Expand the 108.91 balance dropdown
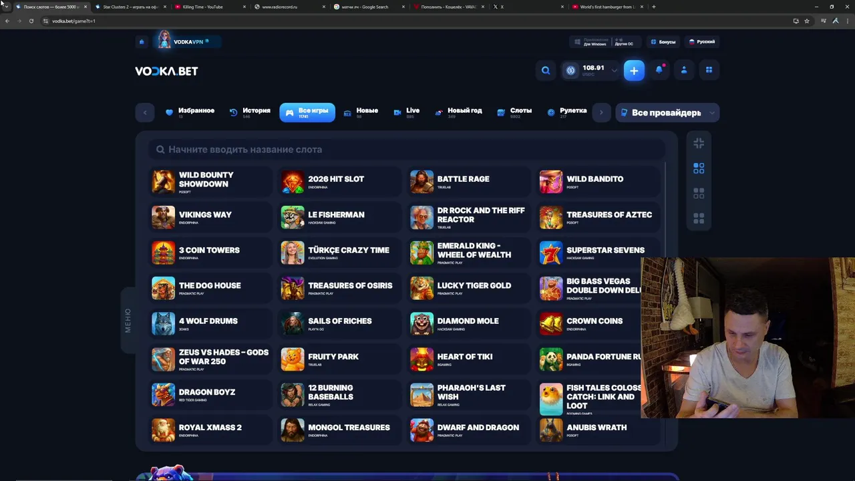 click(x=614, y=70)
